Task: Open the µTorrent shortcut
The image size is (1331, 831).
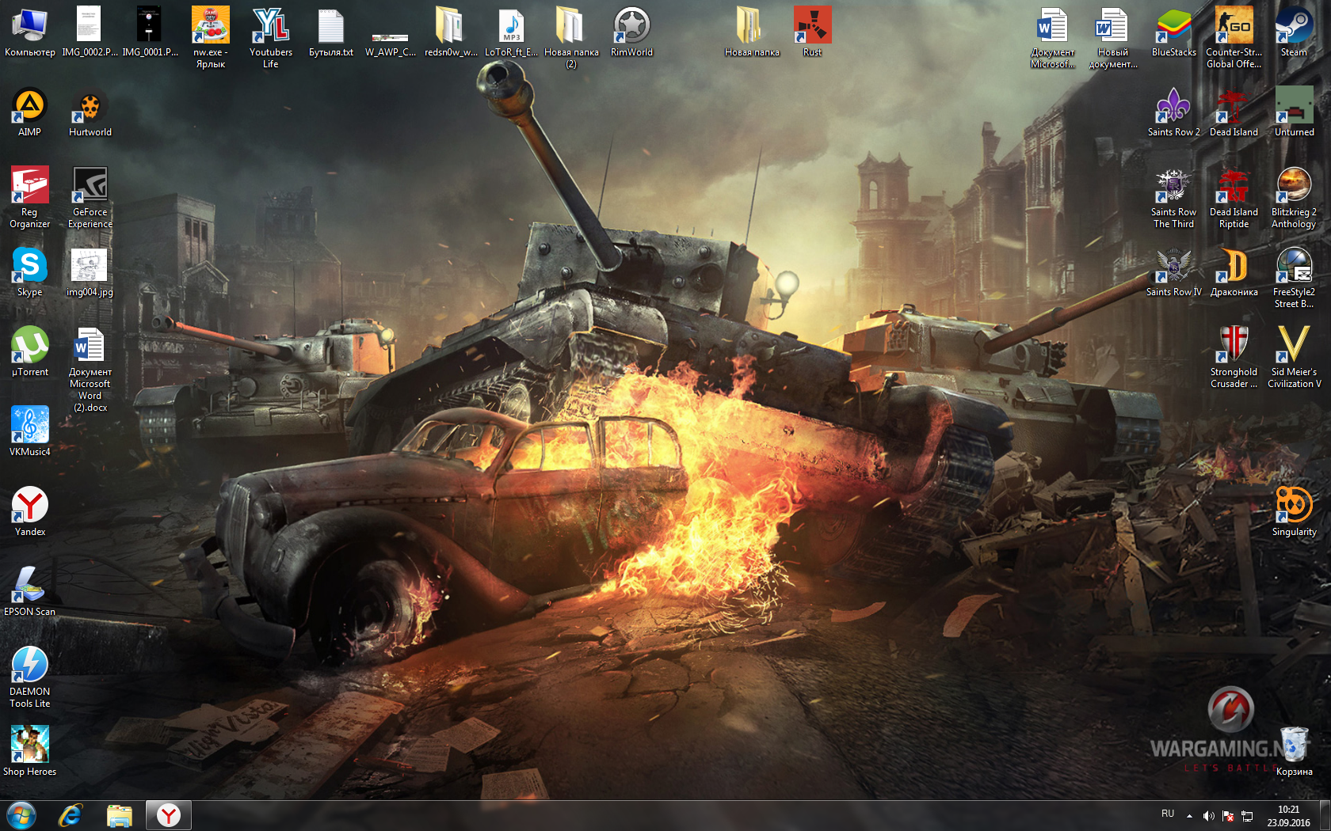Action: click(30, 351)
